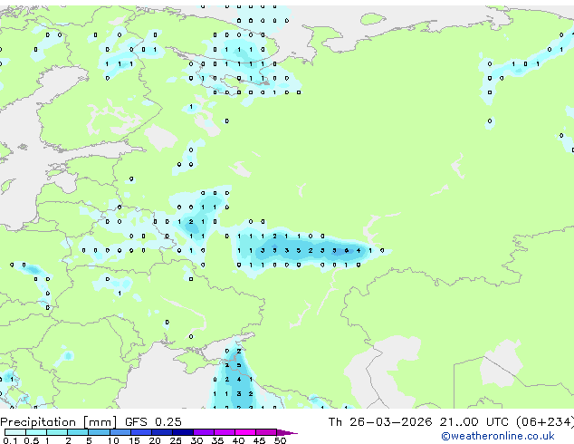The width and height of the screenshot is (574, 444).
Task: Click the "30" legend scale label
Action: click(196, 440)
